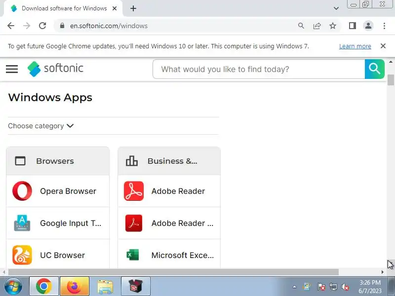Click the red Adobe Reader icon
The image size is (395, 296).
134,191
